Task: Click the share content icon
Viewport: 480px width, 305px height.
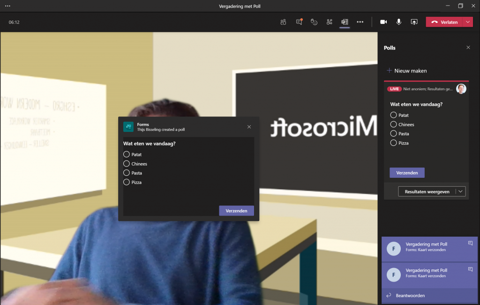Action: coord(414,22)
